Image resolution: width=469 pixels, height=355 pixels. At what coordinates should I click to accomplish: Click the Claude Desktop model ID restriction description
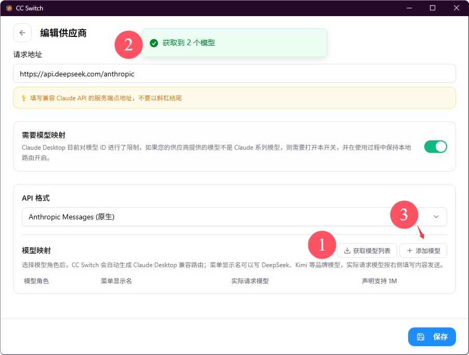tap(216, 152)
